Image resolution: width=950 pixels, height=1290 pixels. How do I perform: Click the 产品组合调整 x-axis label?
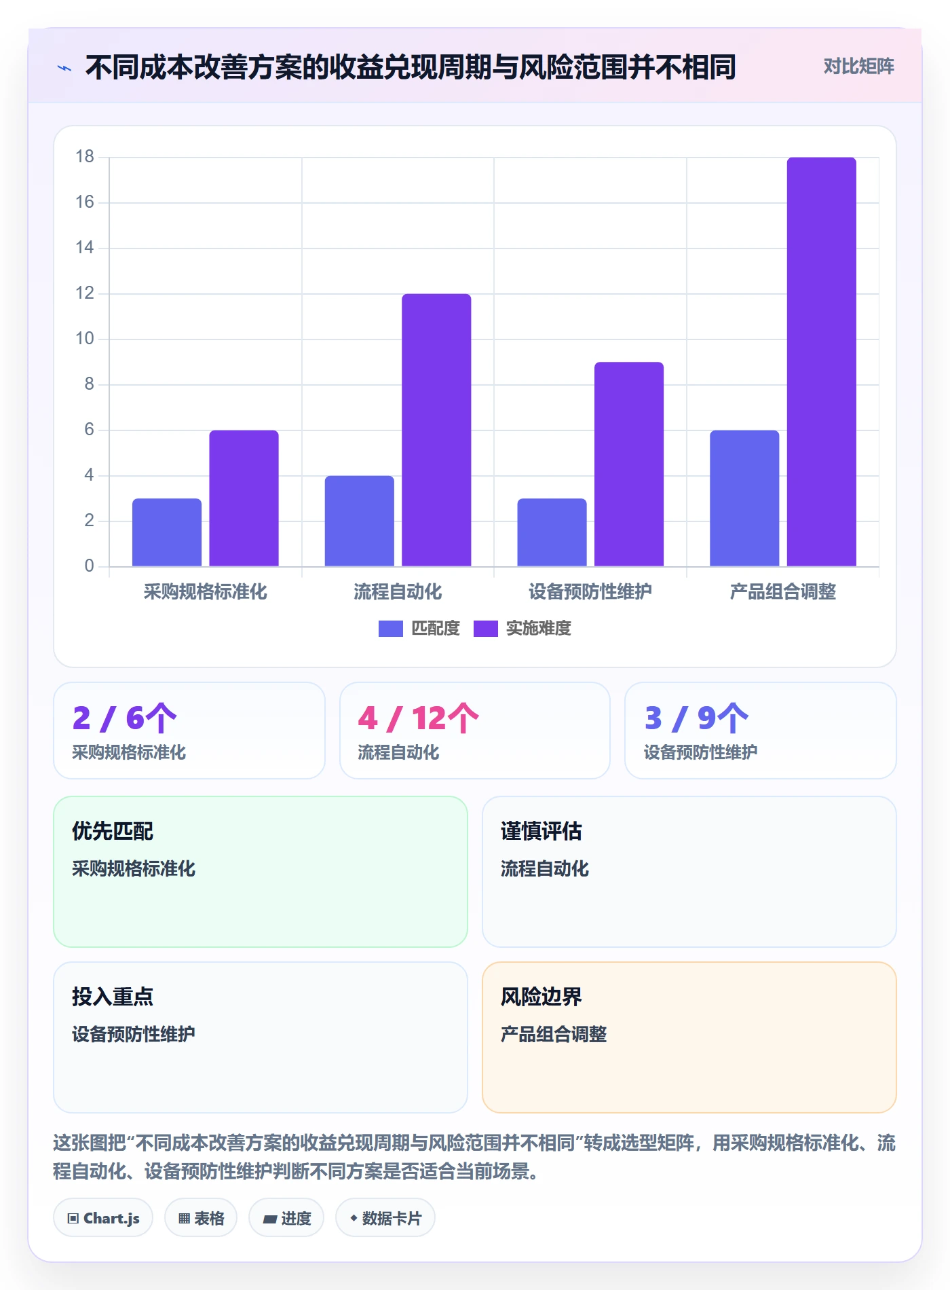tap(783, 592)
